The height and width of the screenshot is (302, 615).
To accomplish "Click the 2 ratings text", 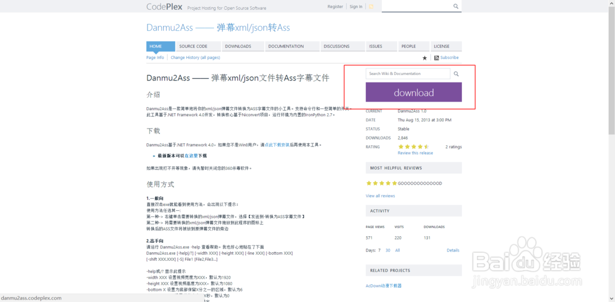I will pos(453,146).
